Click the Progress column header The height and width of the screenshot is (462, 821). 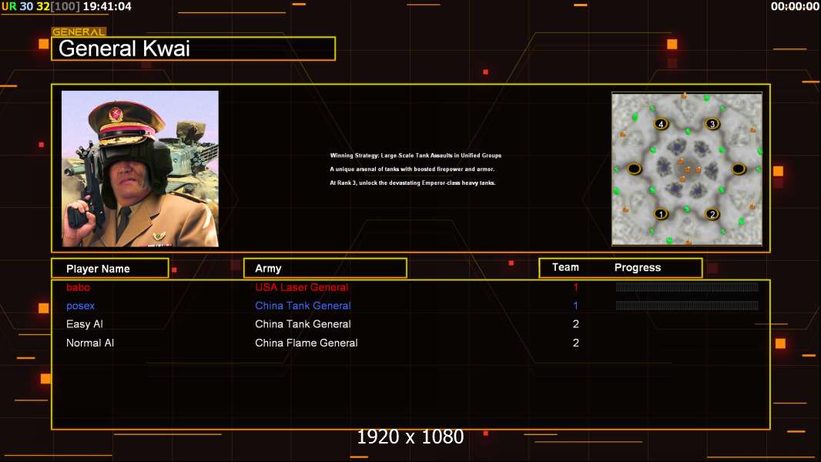tap(637, 267)
